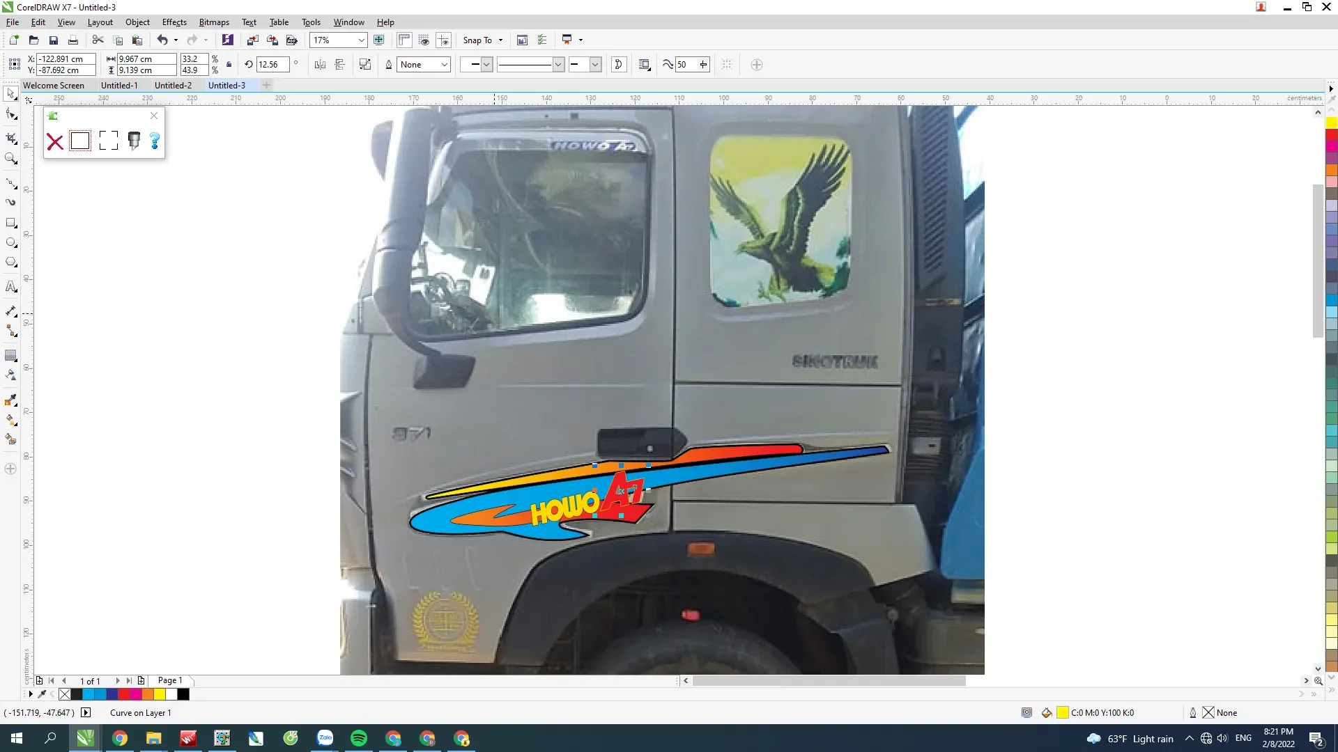Publish to PDF using the toolbar icon
This screenshot has height=752, width=1338.
[x=292, y=40]
